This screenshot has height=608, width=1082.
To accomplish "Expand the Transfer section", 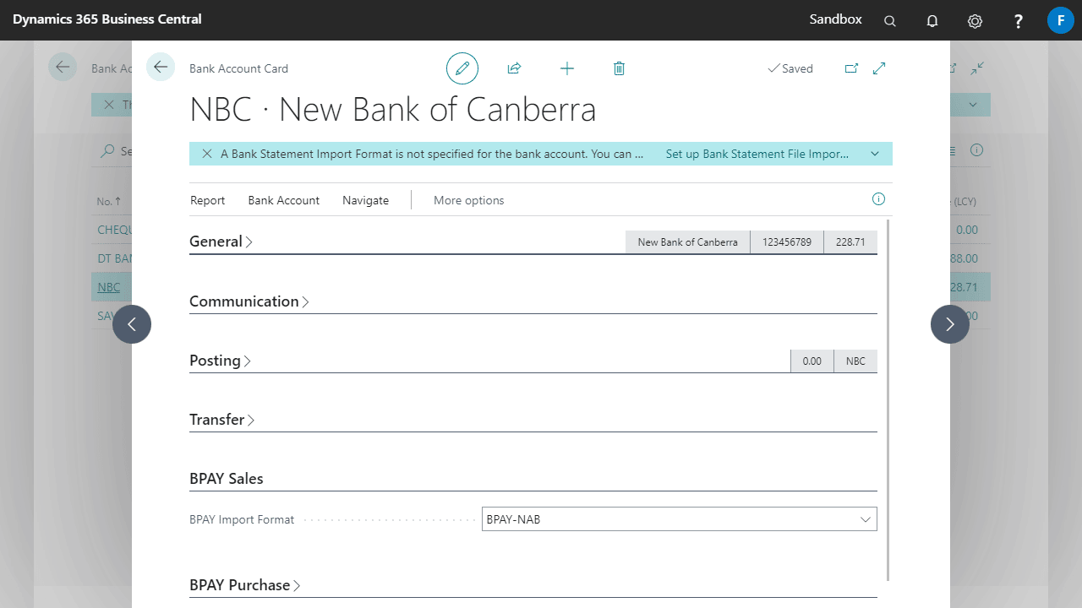I will [222, 420].
